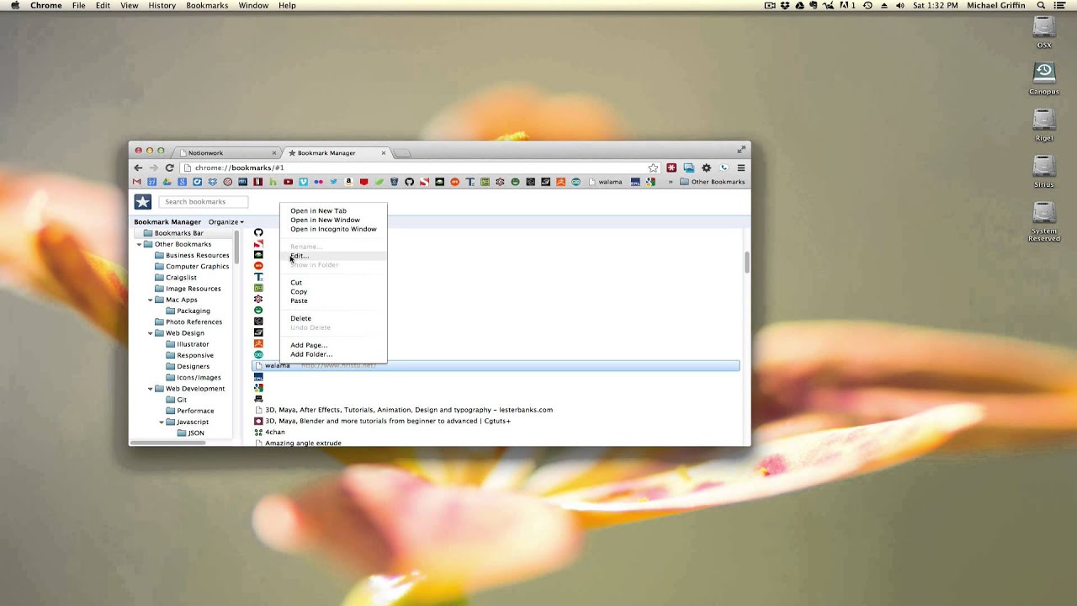
Task: Click the Flickr bookmark icon
Action: (x=318, y=182)
